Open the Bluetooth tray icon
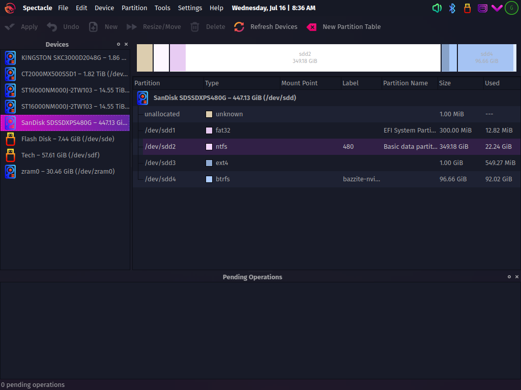 452,8
